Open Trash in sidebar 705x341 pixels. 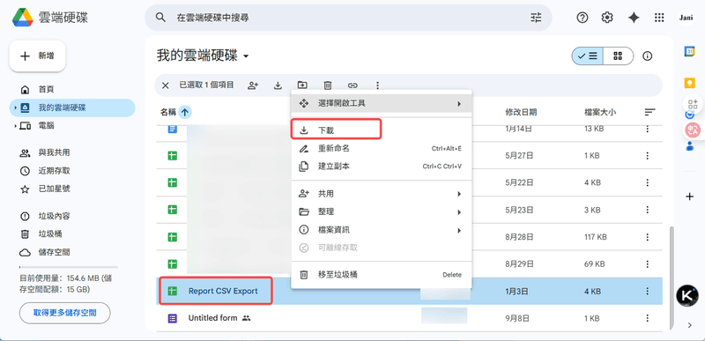pyautogui.click(x=72, y=234)
